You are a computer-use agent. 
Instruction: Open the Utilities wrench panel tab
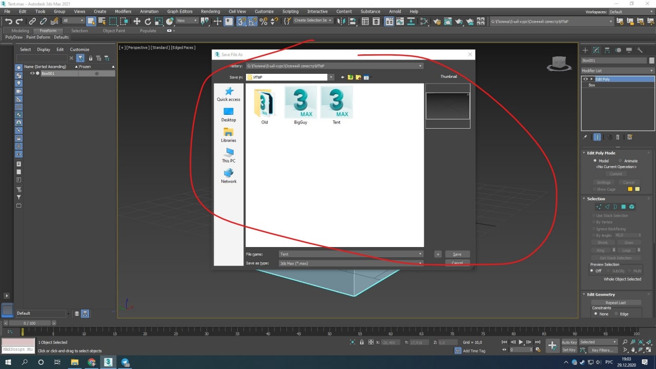[640, 50]
